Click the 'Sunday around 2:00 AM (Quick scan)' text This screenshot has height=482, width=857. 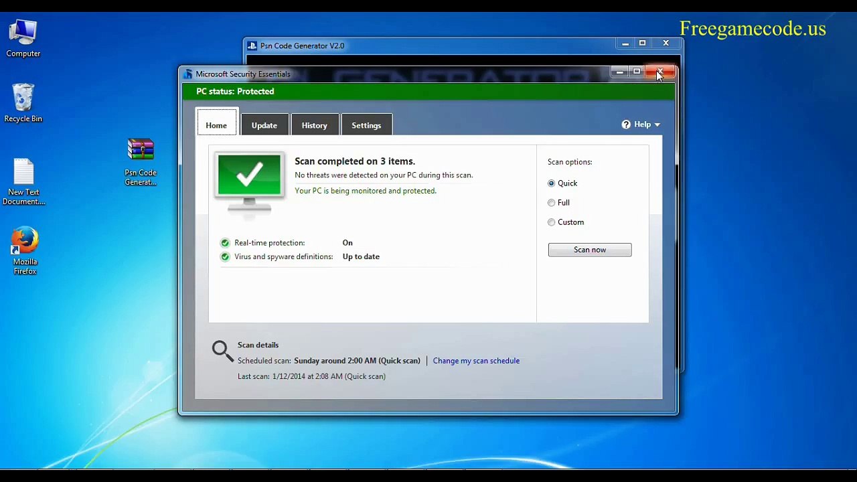click(357, 361)
